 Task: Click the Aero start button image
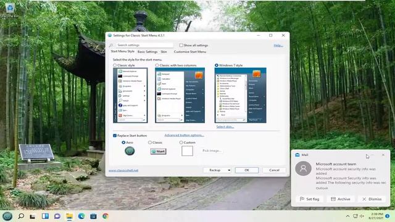130,151
